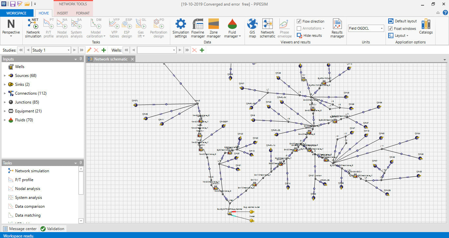Open the document tab list dropdown arrow
The width and height of the screenshot is (449, 238).
click(x=445, y=59)
